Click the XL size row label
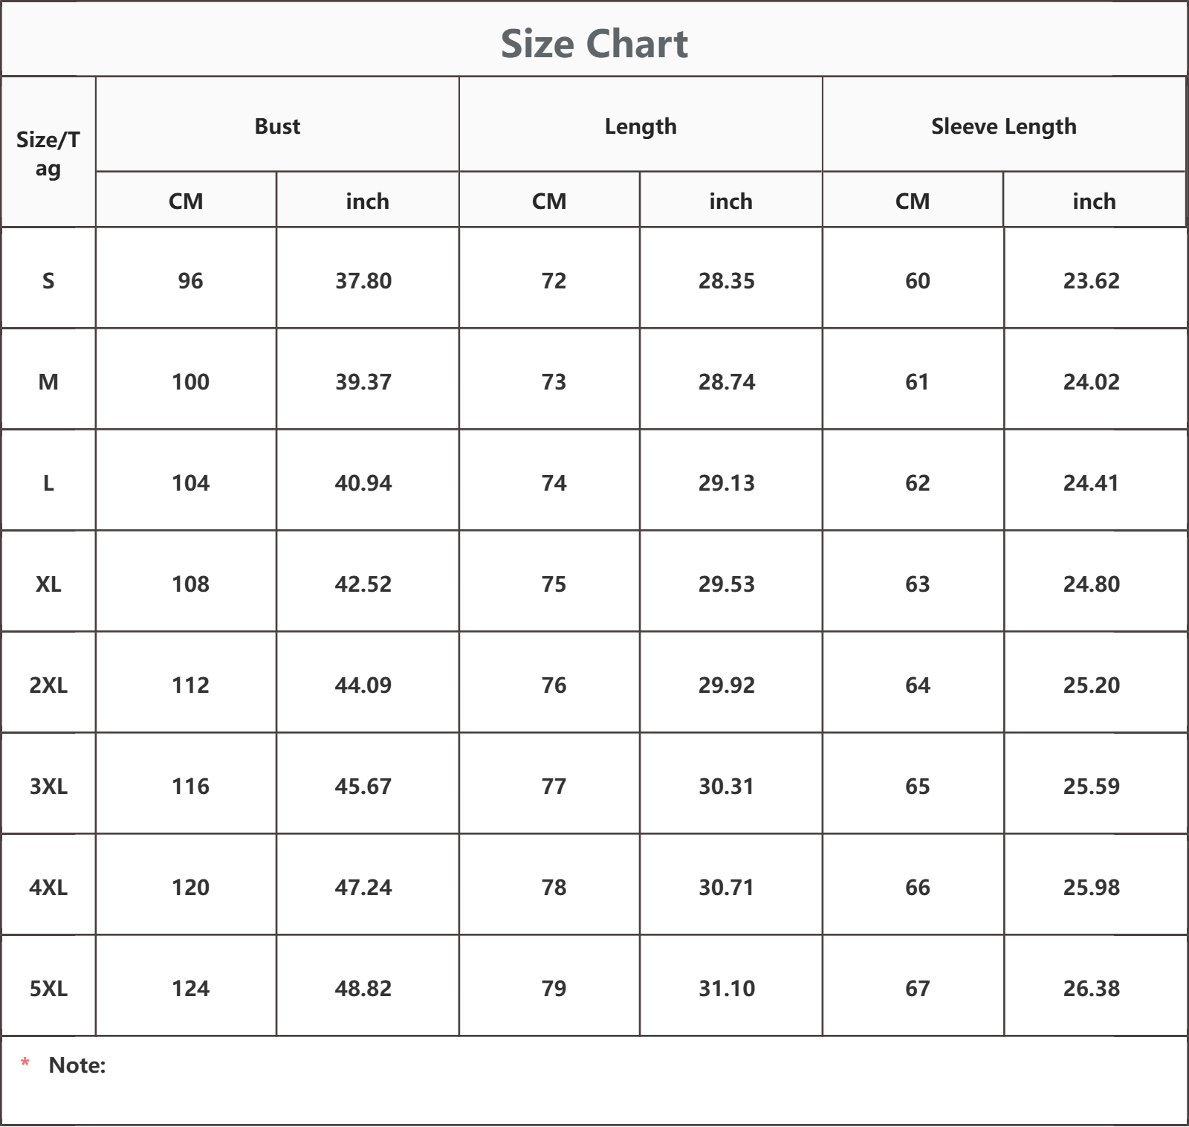The height and width of the screenshot is (1127, 1189). 48,584
